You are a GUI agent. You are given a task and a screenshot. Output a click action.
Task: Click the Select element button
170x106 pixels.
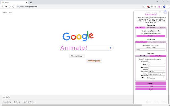(151, 36)
